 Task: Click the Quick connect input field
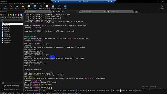[11, 11]
